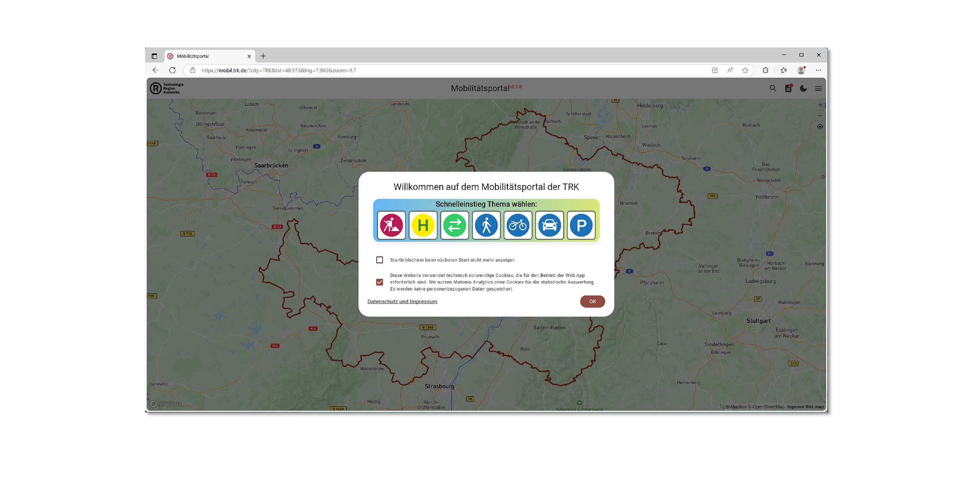
Task: Choose the car traffic theme icon
Action: (549, 225)
